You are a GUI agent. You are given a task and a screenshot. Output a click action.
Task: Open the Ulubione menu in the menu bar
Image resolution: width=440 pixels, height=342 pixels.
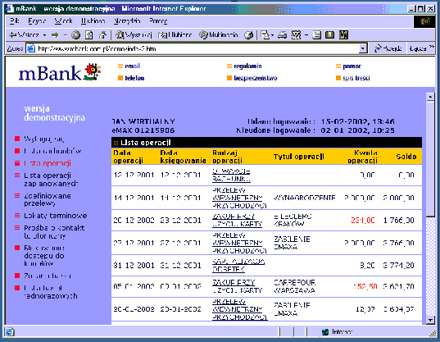pos(93,21)
